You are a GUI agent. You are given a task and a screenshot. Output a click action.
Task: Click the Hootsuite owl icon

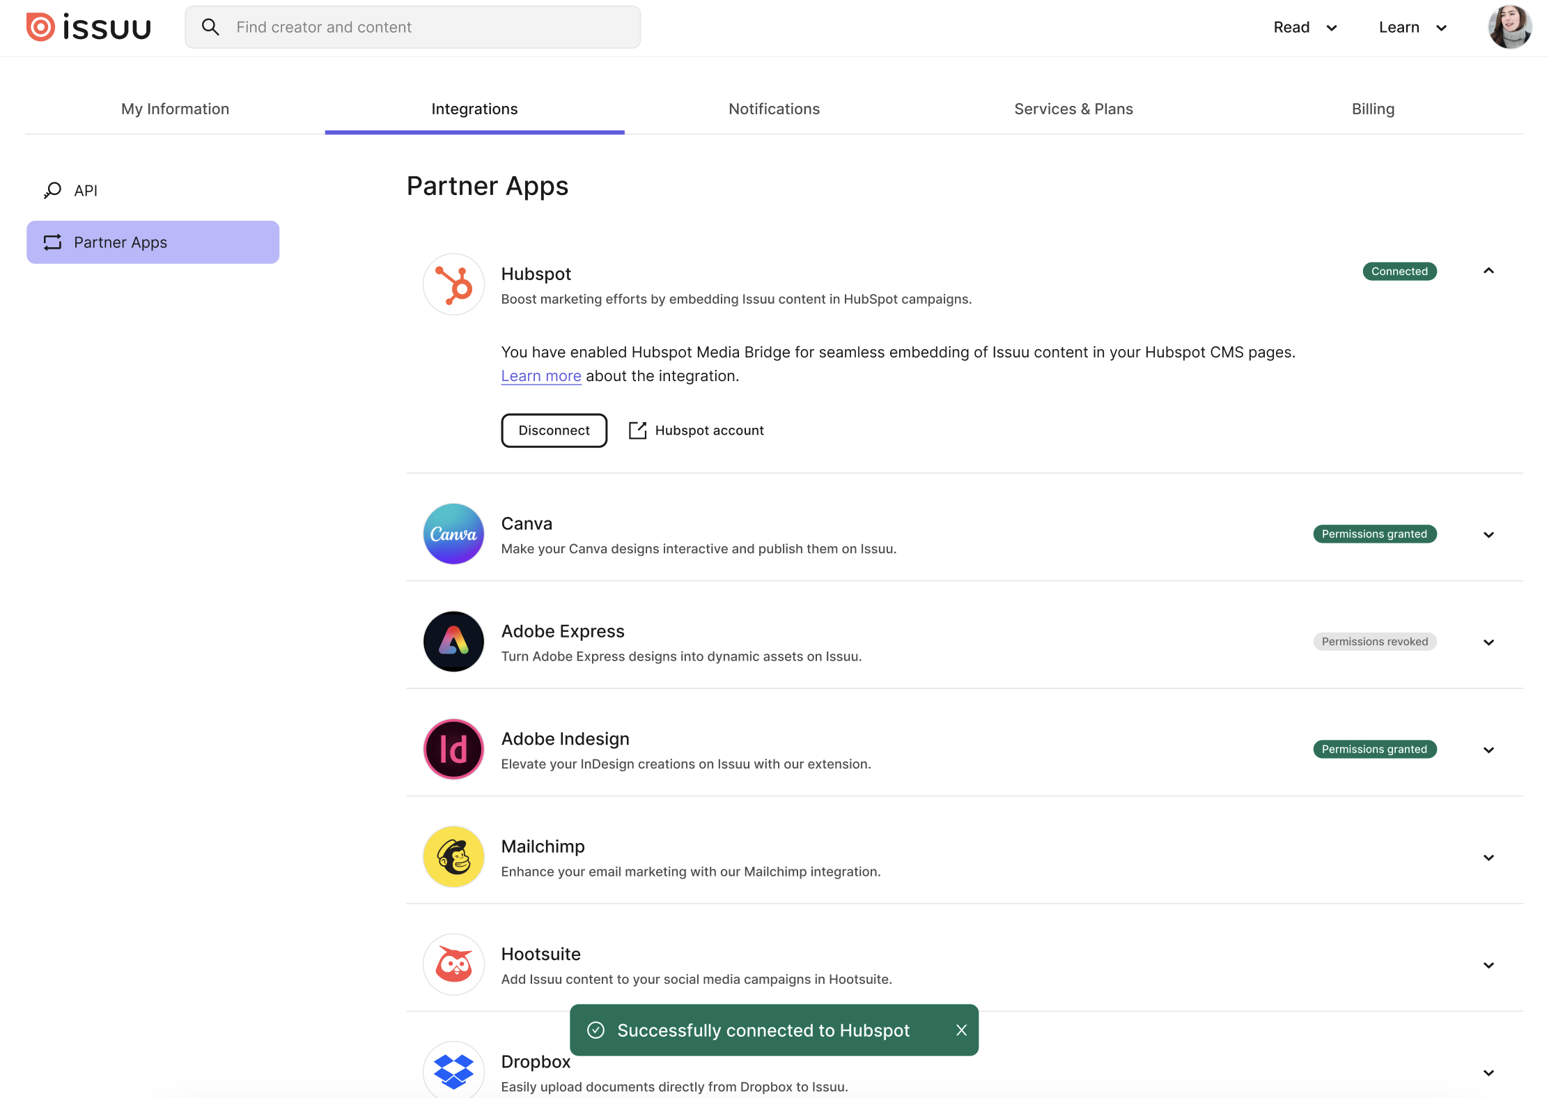[x=453, y=964]
